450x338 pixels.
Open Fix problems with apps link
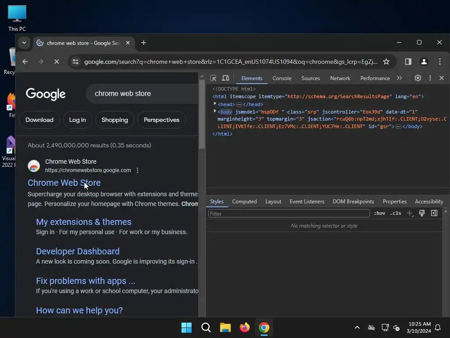(x=86, y=281)
